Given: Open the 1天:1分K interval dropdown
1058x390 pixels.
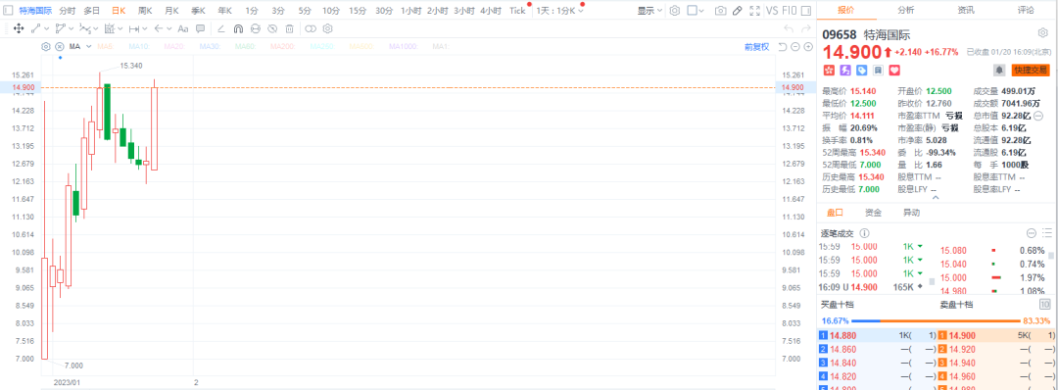Looking at the screenshot, I should pos(559,11).
